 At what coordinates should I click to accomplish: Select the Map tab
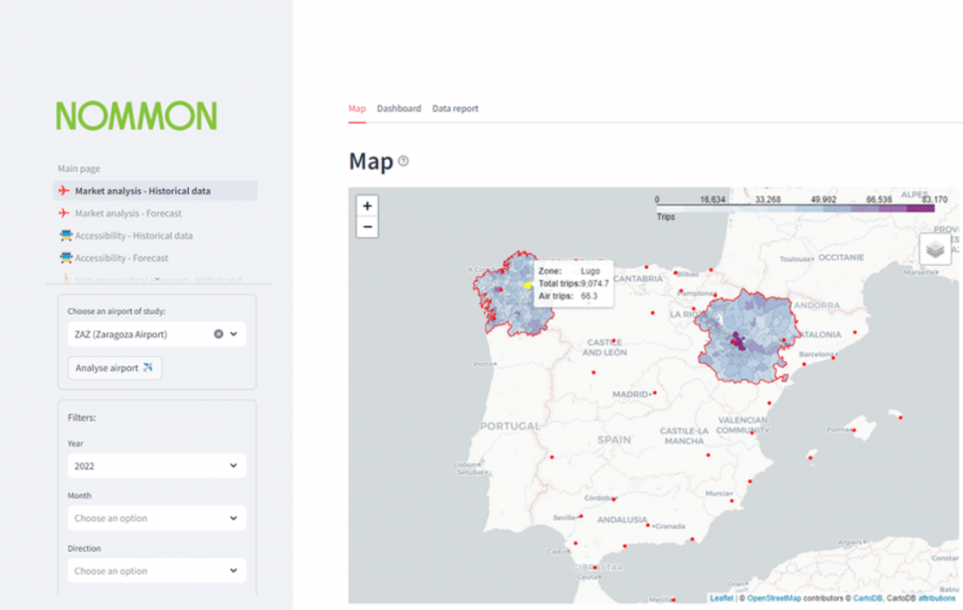(x=356, y=109)
